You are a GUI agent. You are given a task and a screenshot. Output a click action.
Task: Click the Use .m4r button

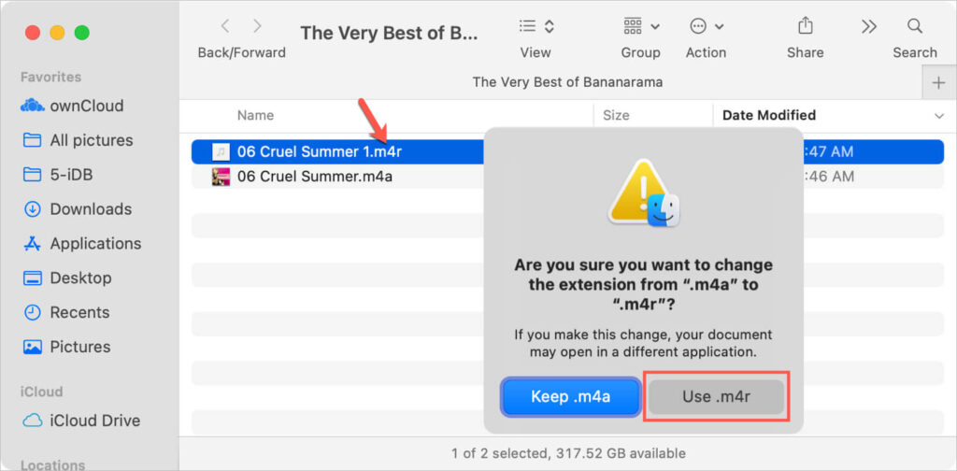716,396
